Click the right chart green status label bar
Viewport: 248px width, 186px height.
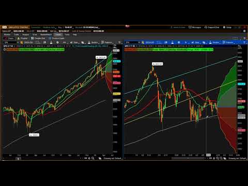click(168, 50)
